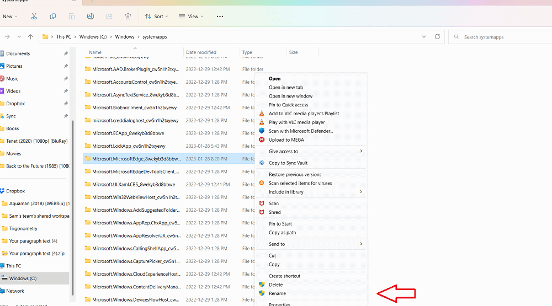552x306 pixels.
Task: Select Play with VLC media player
Action: point(297,122)
